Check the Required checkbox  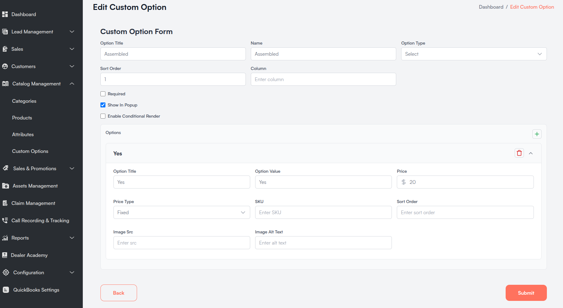click(103, 94)
